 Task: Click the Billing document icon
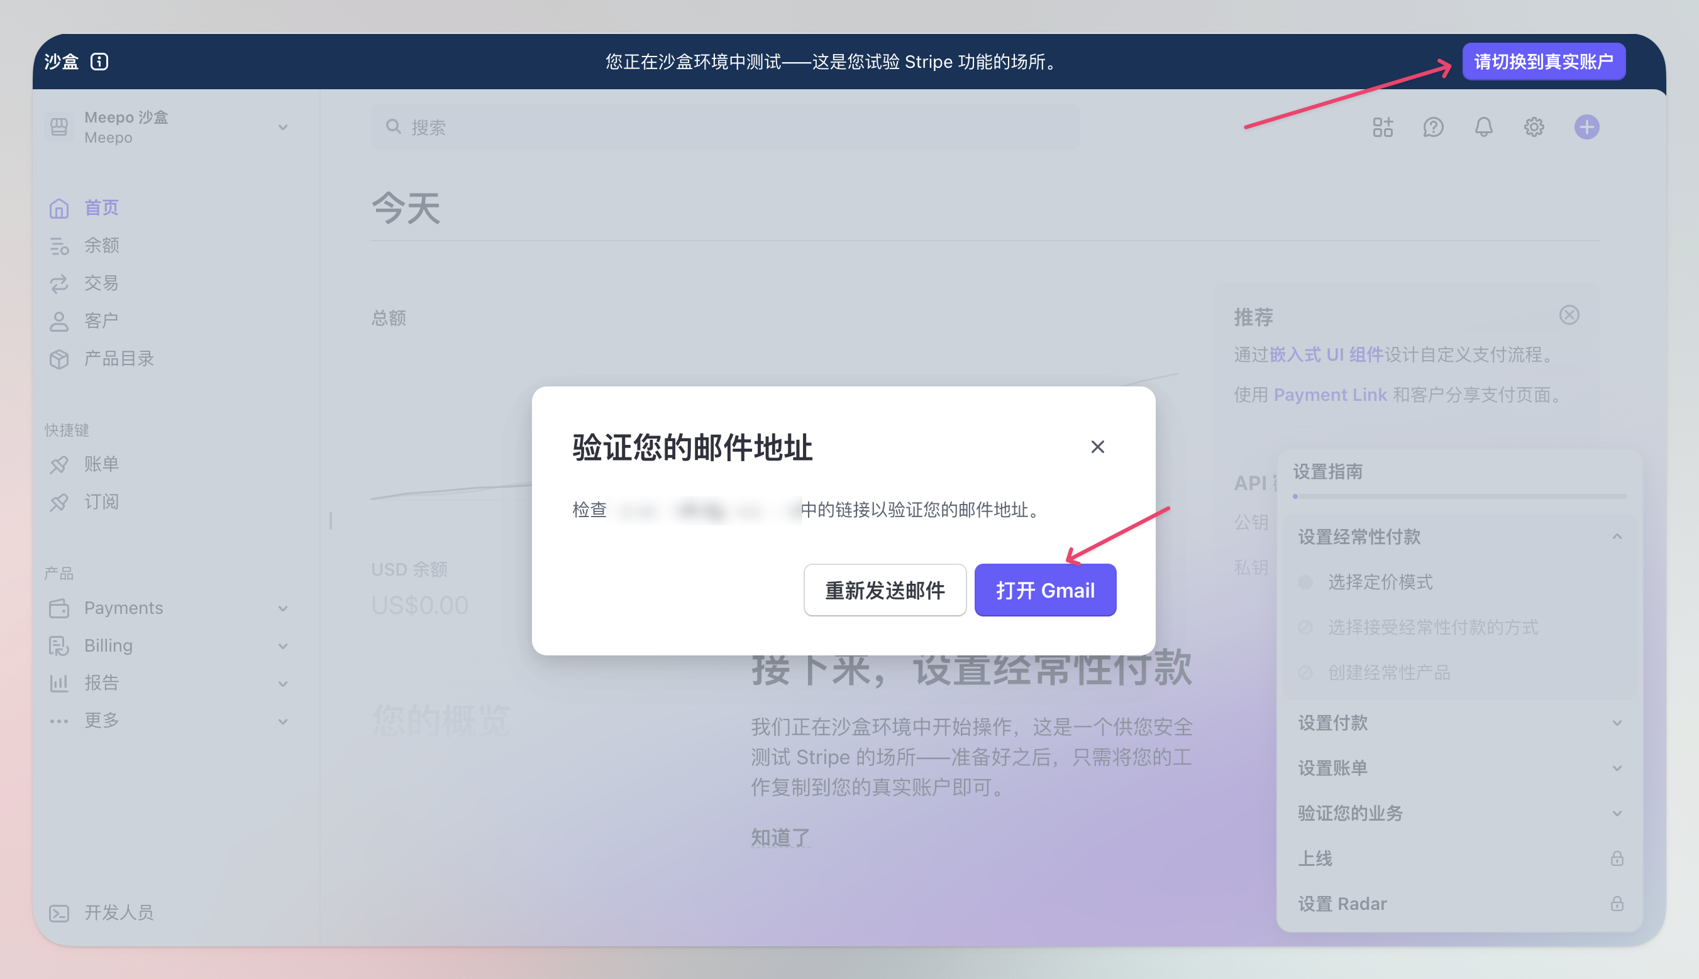coord(59,646)
